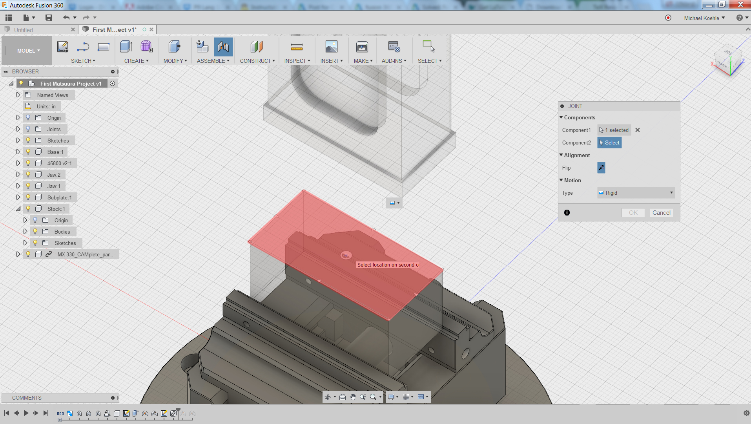The width and height of the screenshot is (751, 424).
Task: Open the MODIFY menu
Action: click(175, 61)
